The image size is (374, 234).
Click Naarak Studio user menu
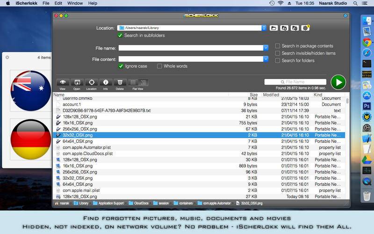[x=333, y=3]
